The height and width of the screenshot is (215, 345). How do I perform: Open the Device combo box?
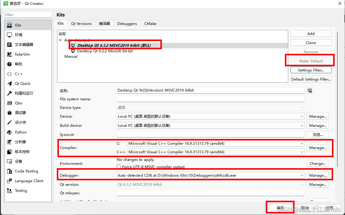pyautogui.click(x=210, y=116)
